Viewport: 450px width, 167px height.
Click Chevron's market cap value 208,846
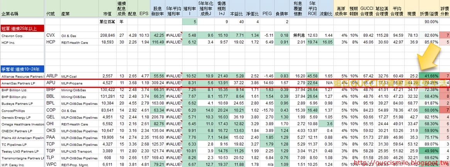tap(107, 35)
